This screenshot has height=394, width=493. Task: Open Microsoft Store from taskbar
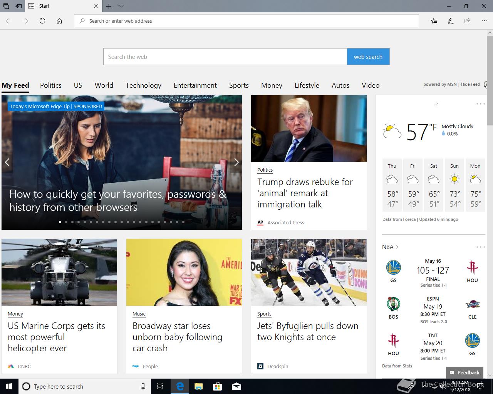[x=217, y=386]
